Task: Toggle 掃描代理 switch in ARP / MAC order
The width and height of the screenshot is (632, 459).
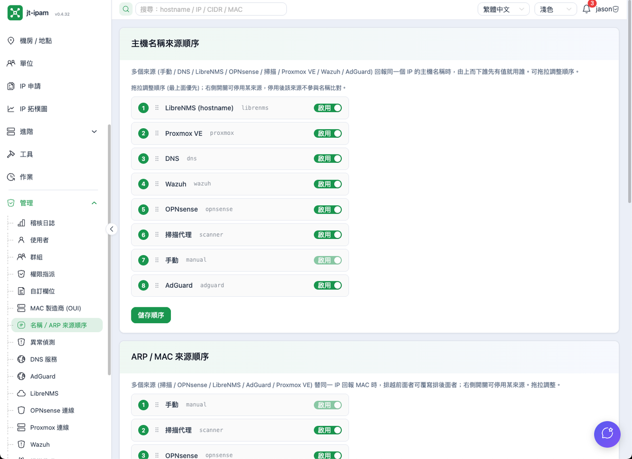Action: 328,430
